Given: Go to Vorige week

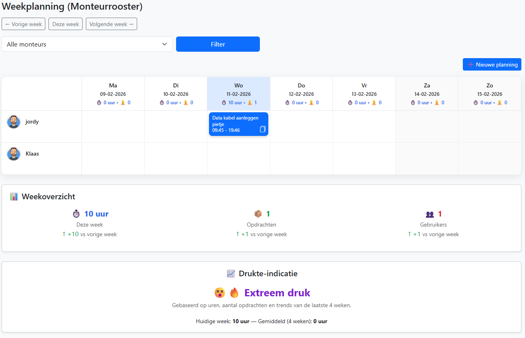Looking at the screenshot, I should pyautogui.click(x=23, y=24).
